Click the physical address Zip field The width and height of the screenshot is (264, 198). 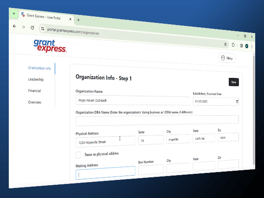228,137
